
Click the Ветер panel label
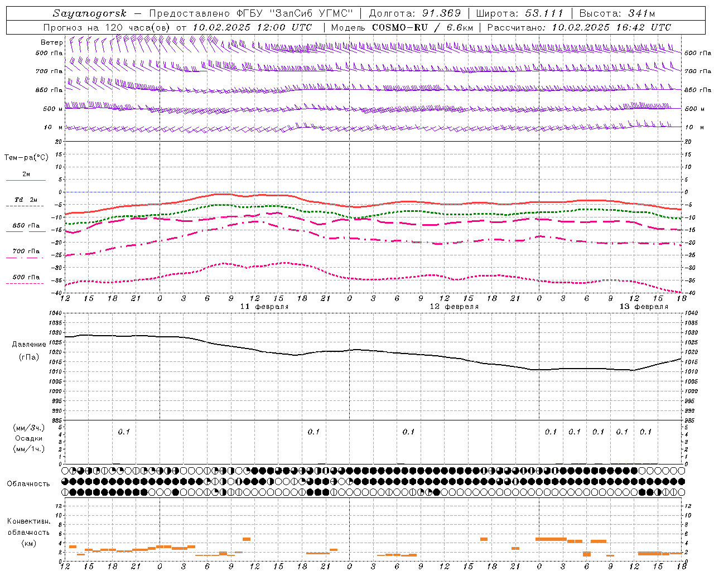click(51, 42)
